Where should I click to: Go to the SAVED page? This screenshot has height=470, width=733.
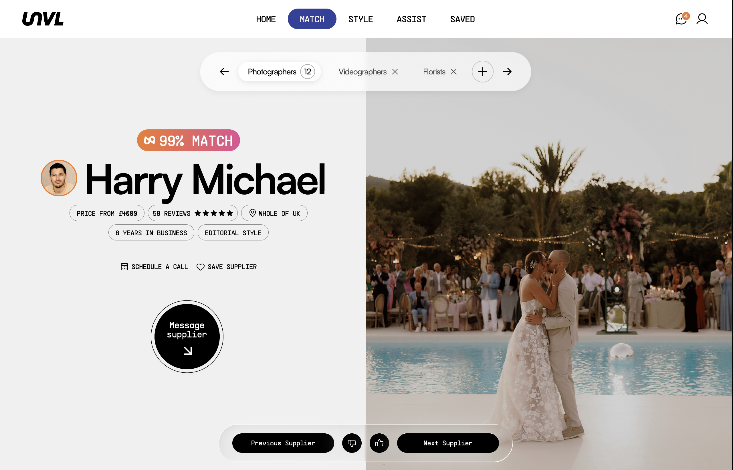click(x=462, y=19)
